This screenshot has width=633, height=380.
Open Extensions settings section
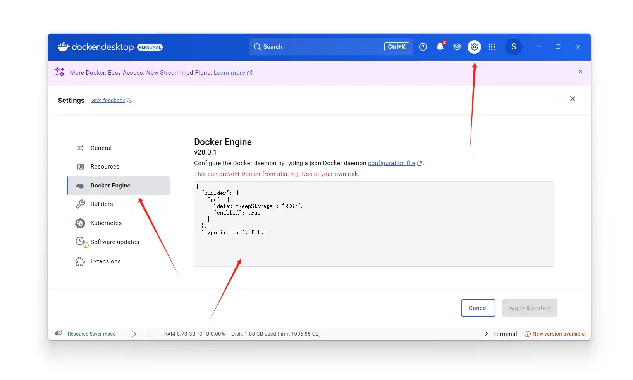coord(105,261)
